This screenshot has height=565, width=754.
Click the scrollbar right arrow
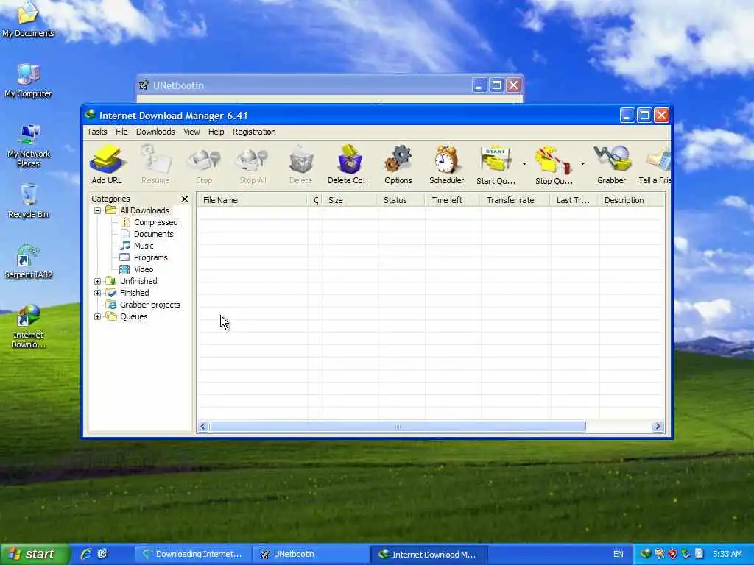[x=658, y=427]
